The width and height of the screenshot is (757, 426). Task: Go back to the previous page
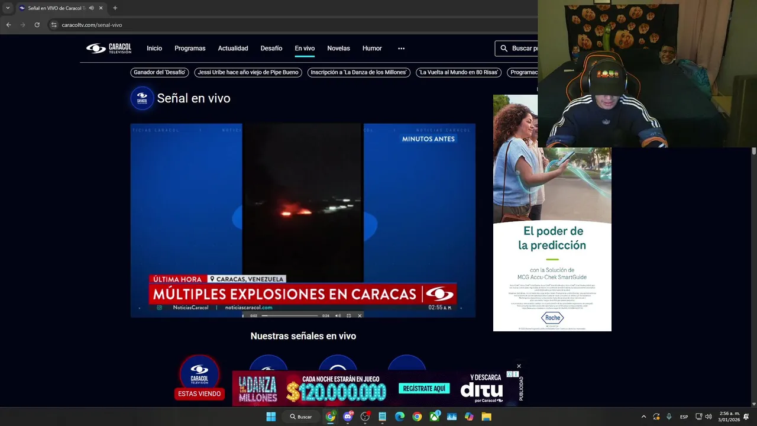(8, 25)
